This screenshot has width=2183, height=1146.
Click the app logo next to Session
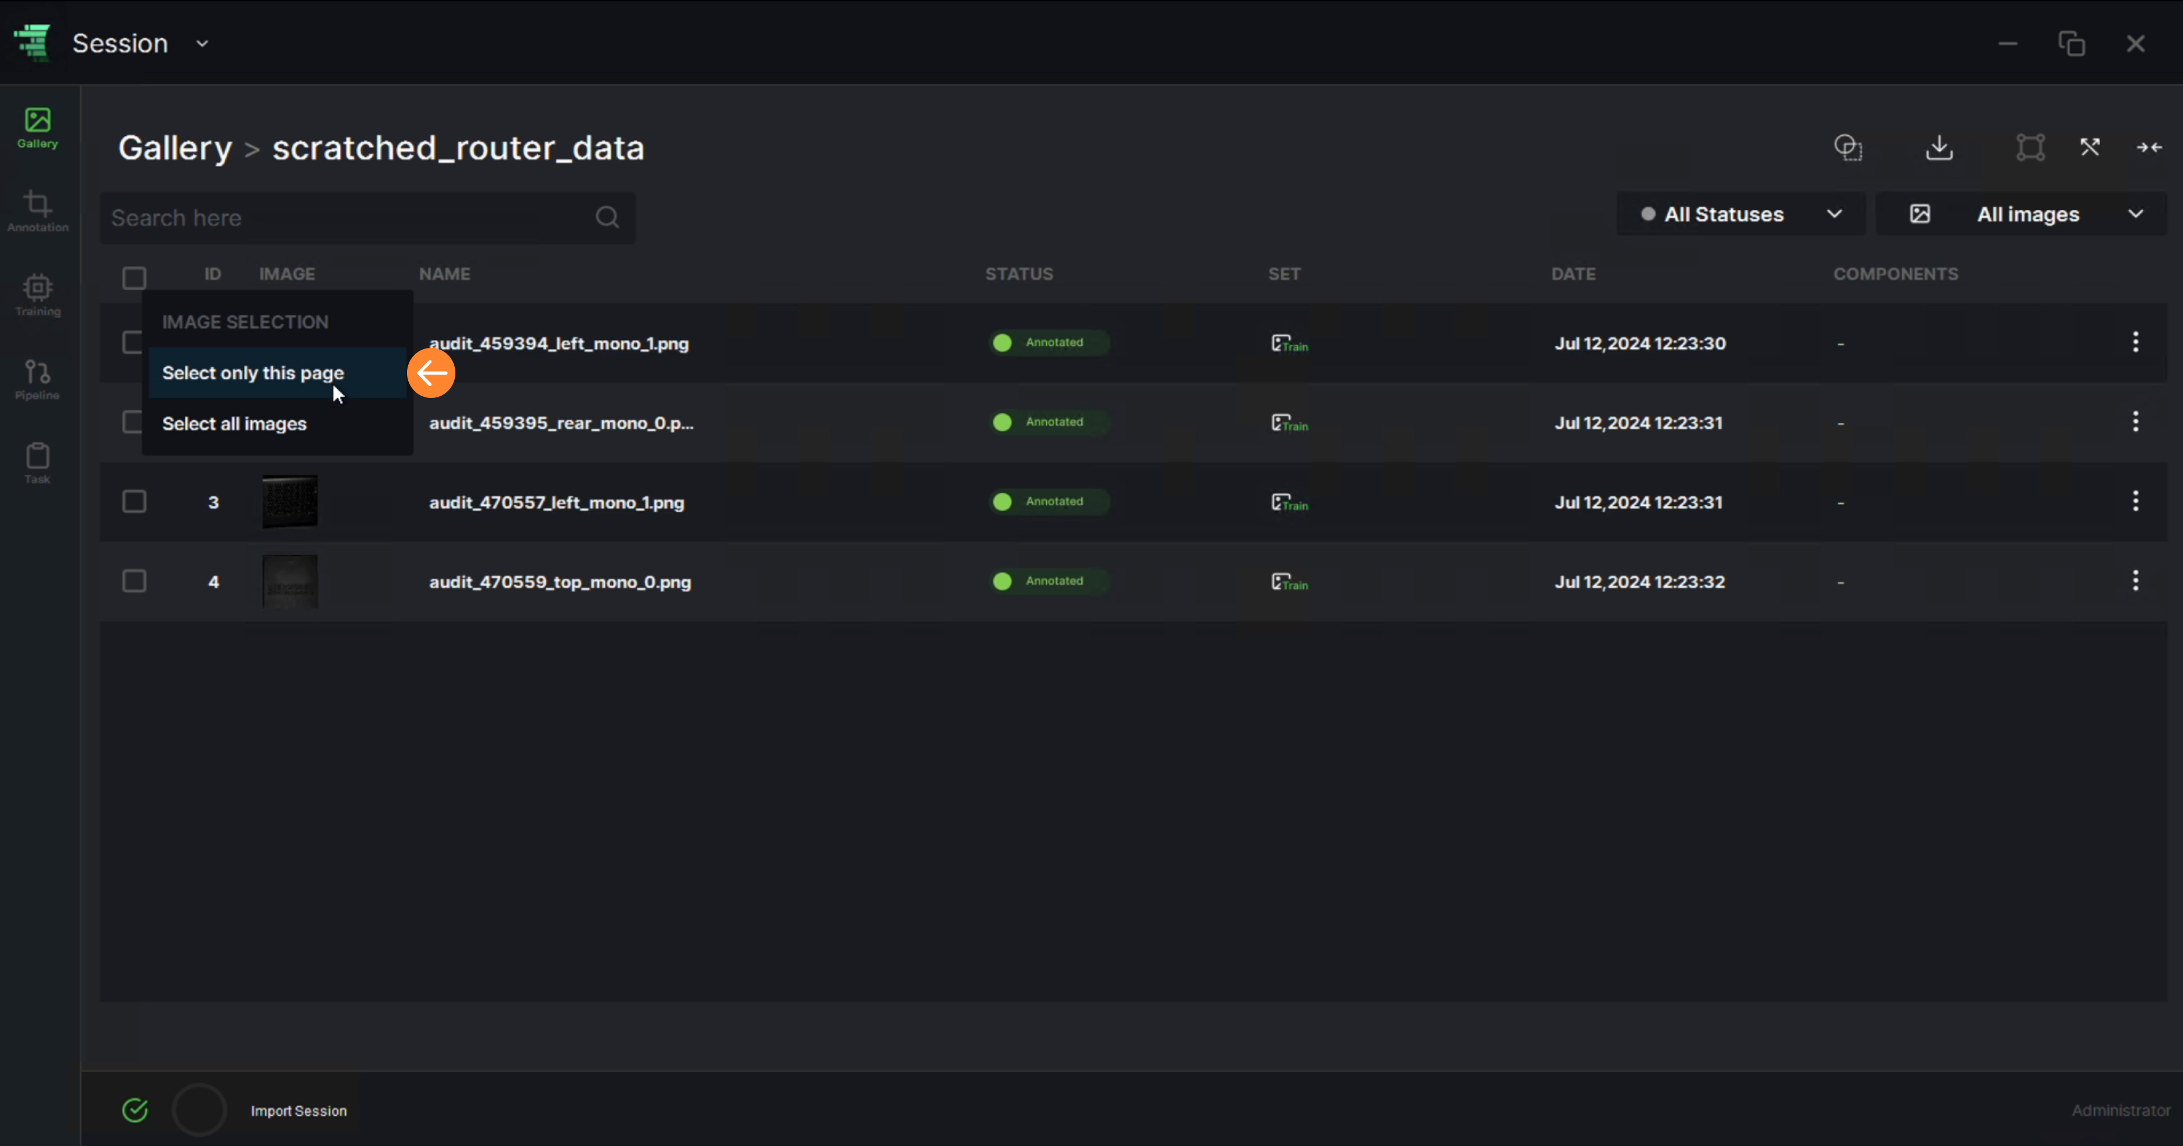pos(33,43)
